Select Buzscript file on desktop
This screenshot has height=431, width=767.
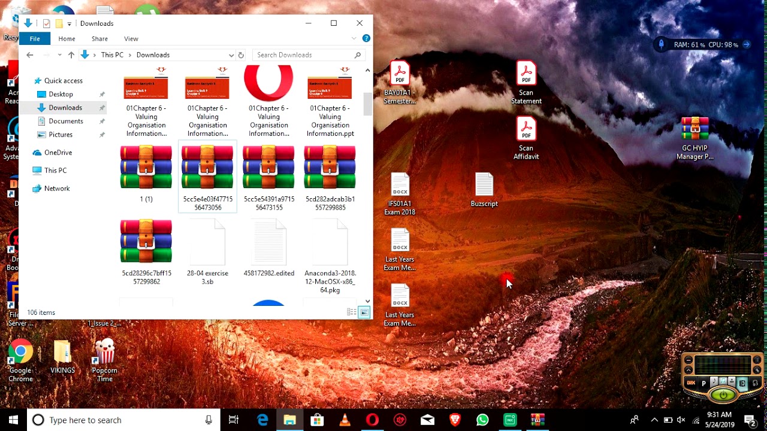click(x=484, y=190)
